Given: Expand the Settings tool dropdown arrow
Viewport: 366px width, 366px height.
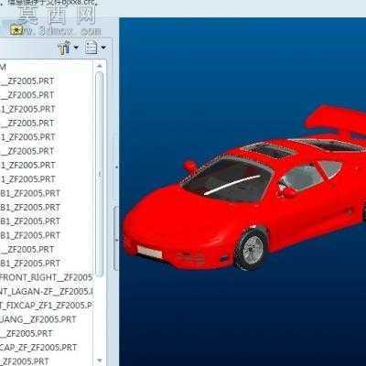Looking at the screenshot, I should pyautogui.click(x=76, y=48).
